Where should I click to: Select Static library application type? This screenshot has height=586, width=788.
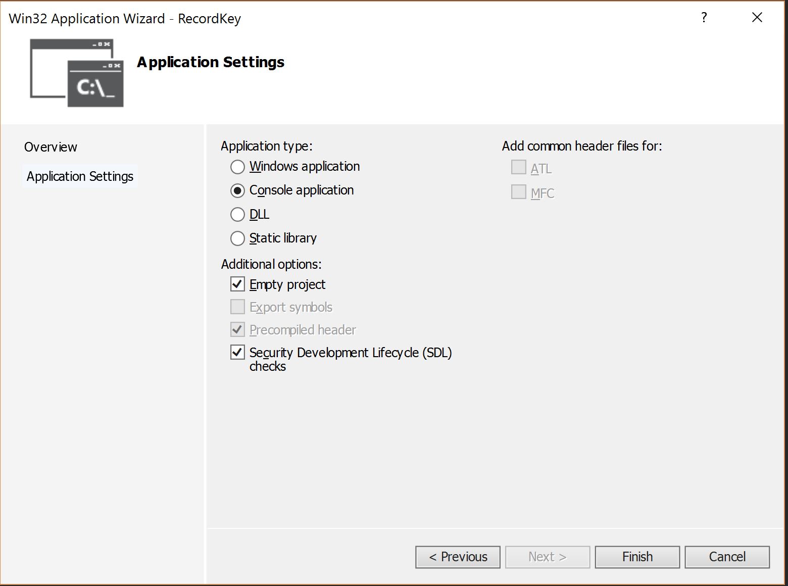tap(237, 238)
